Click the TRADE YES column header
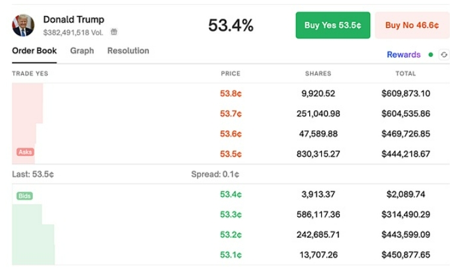Viewport: 450px width, 269px height. [x=30, y=73]
